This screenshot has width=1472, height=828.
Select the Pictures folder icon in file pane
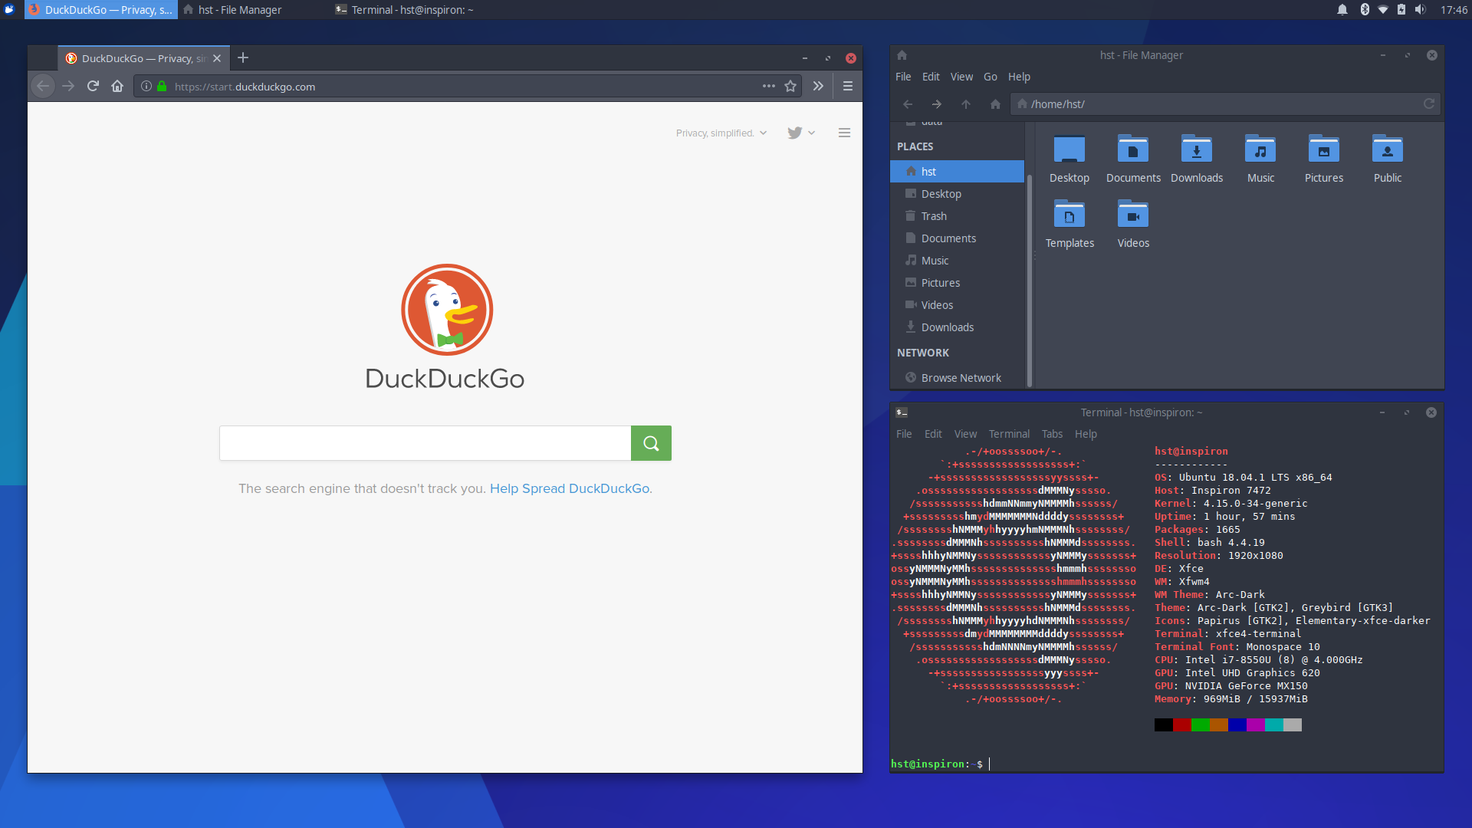(1324, 150)
